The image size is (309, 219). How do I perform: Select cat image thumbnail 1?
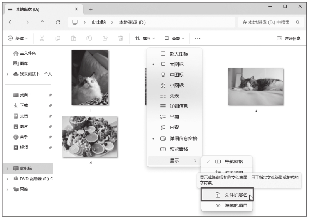pyautogui.click(x=90, y=77)
